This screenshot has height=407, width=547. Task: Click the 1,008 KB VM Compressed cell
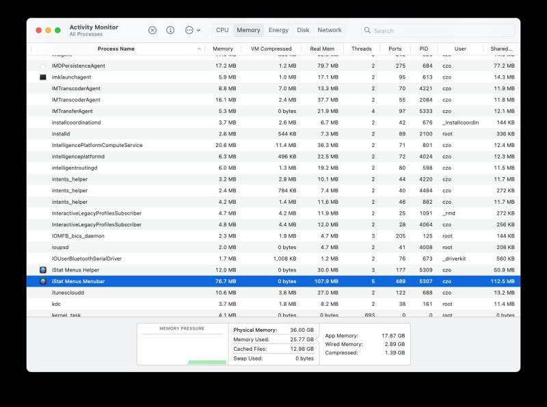(x=284, y=259)
